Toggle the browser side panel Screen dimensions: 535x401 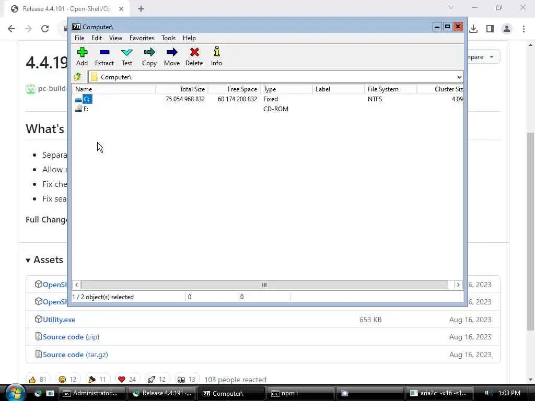tap(490, 29)
